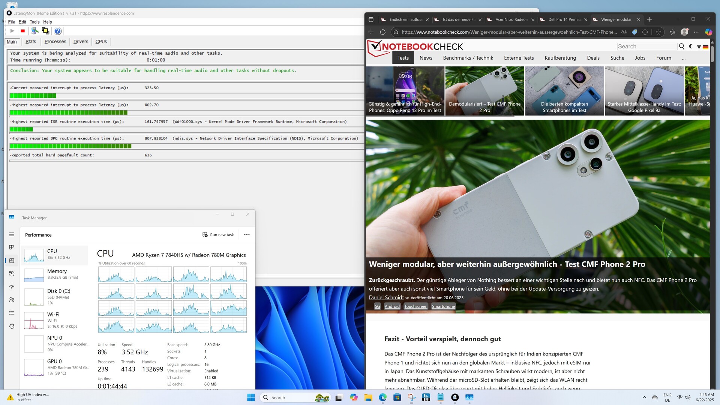Screen dimensions: 720x405
Task: Favorite this page with the star icon
Action: (658, 32)
